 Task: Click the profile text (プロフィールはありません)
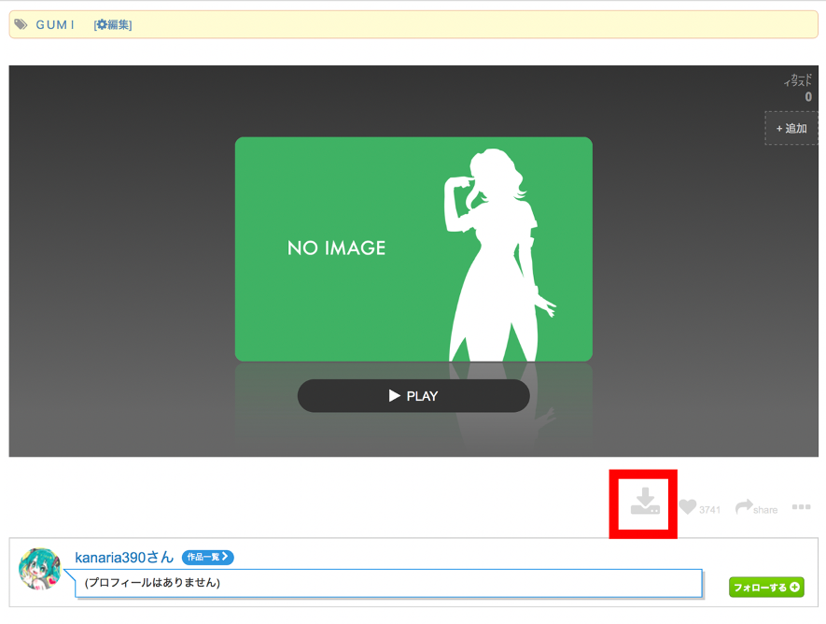(x=152, y=582)
